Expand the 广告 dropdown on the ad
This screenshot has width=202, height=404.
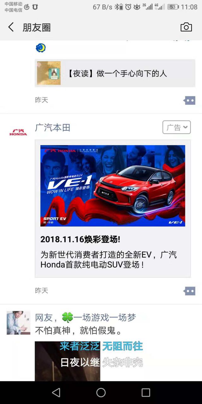click(177, 128)
